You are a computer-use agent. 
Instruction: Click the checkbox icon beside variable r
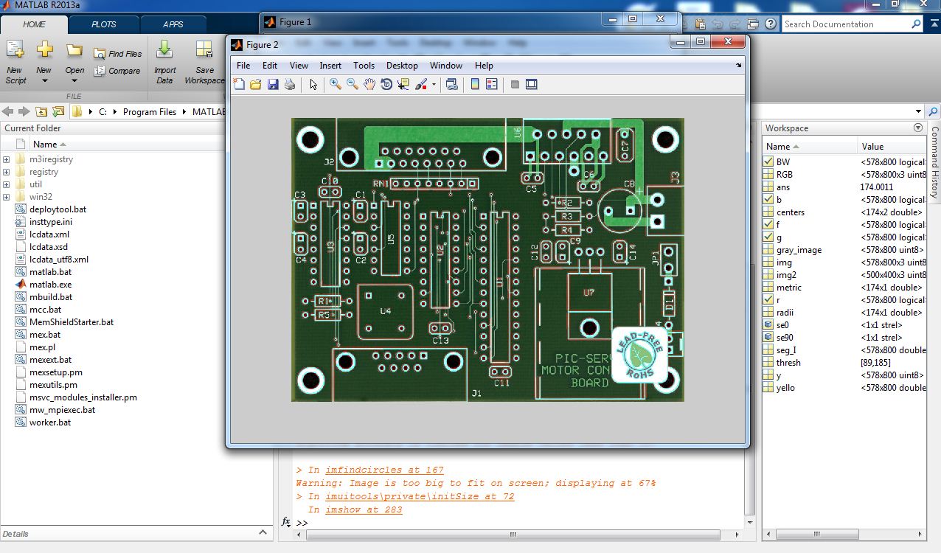(x=768, y=300)
